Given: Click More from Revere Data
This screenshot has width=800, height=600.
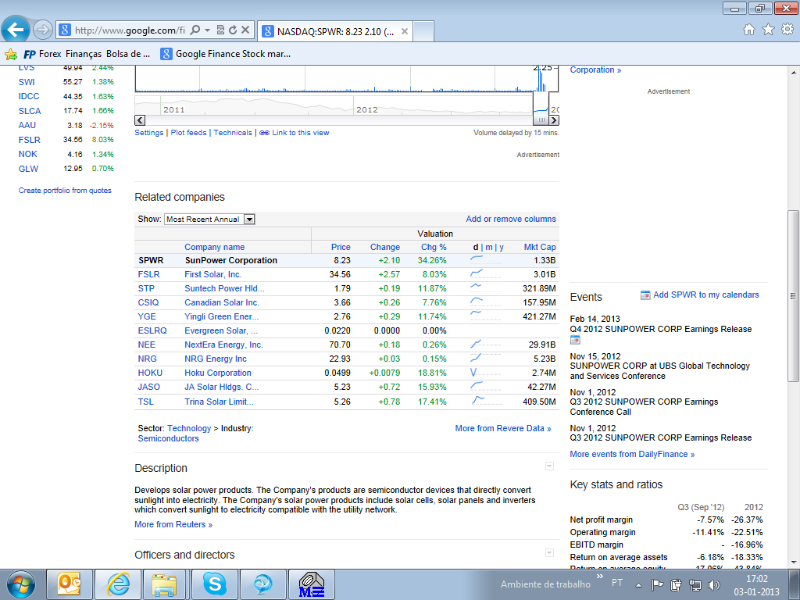Looking at the screenshot, I should (503, 429).
